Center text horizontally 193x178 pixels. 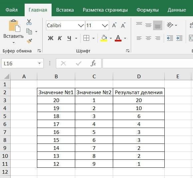click(x=148, y=38)
